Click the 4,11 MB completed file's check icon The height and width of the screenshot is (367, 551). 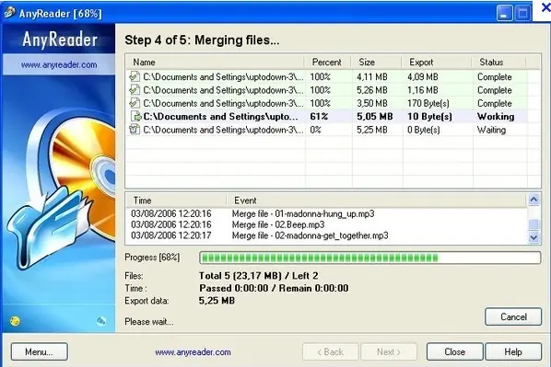[x=135, y=76]
